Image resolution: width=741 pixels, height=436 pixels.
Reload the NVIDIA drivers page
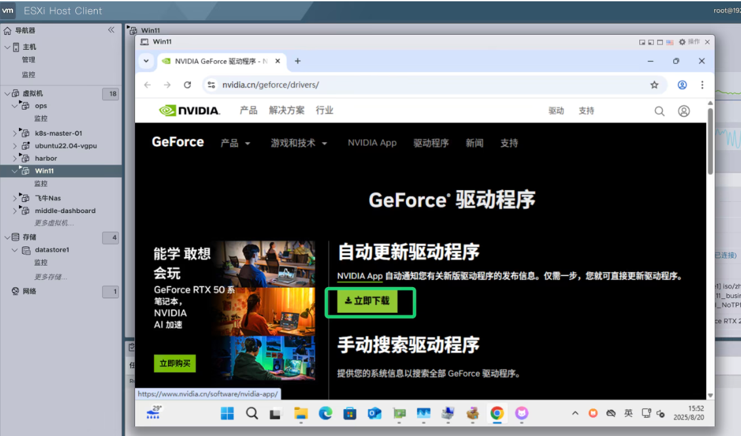click(x=188, y=85)
